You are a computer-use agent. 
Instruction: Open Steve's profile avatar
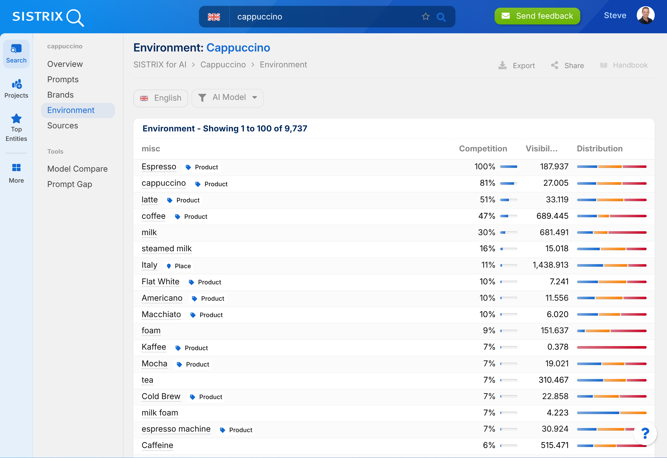[x=645, y=15]
